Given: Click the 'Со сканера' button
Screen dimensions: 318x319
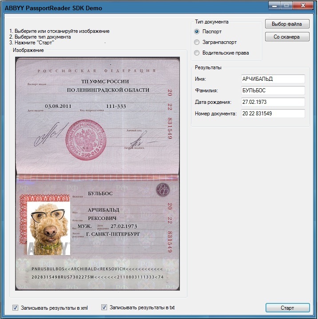Looking at the screenshot, I should click(x=287, y=37).
